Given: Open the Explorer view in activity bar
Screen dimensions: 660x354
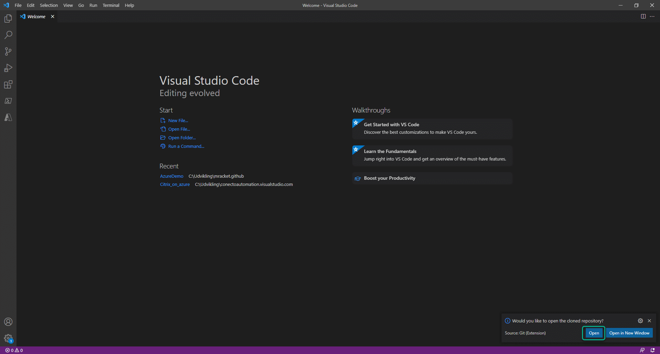Looking at the screenshot, I should click(x=8, y=19).
